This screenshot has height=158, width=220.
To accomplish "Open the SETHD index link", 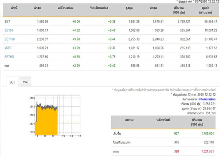I will click(9, 57).
